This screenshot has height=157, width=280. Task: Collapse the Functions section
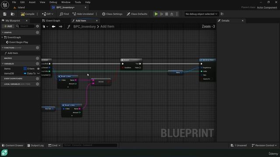click(3, 48)
